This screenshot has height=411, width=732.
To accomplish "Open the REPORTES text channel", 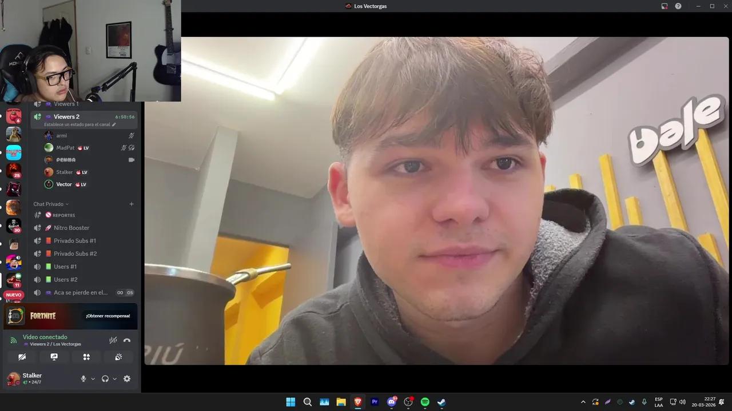I will pos(83,215).
